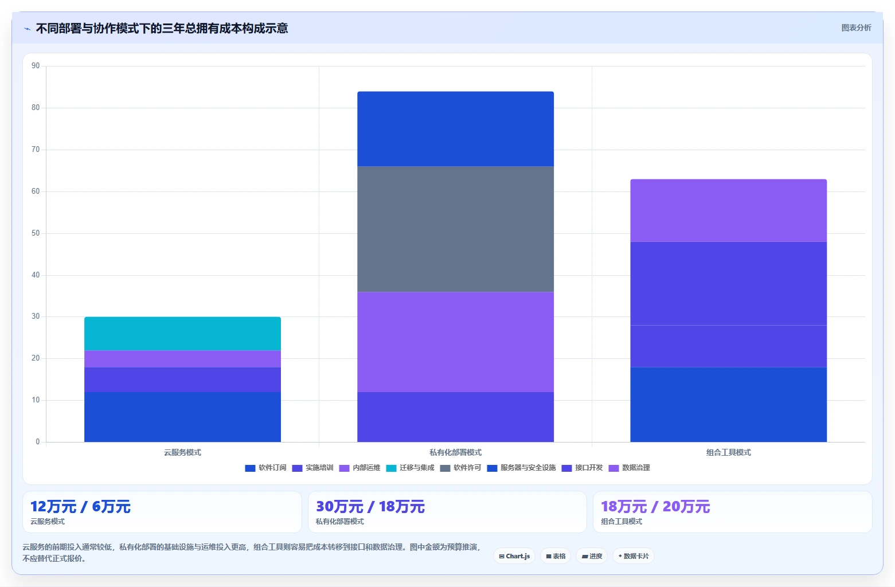The width and height of the screenshot is (895, 587).
Task: Toggle the 实施培训 legend item
Action: click(x=312, y=468)
